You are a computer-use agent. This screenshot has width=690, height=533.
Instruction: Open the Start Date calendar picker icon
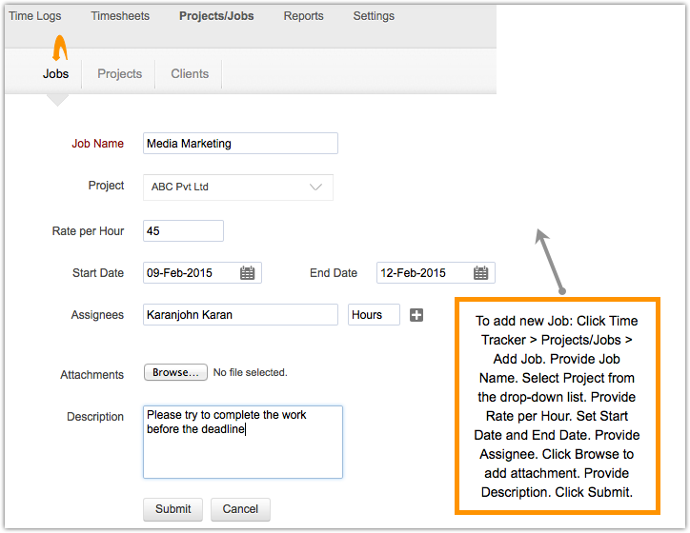[x=248, y=273]
